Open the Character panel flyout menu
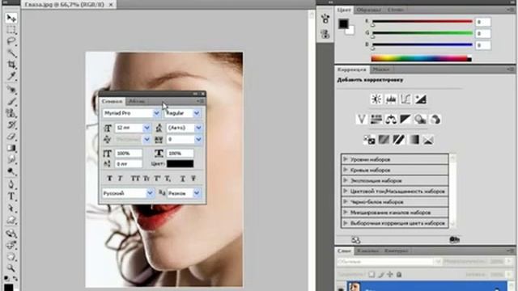The image size is (518, 291). 201,101
